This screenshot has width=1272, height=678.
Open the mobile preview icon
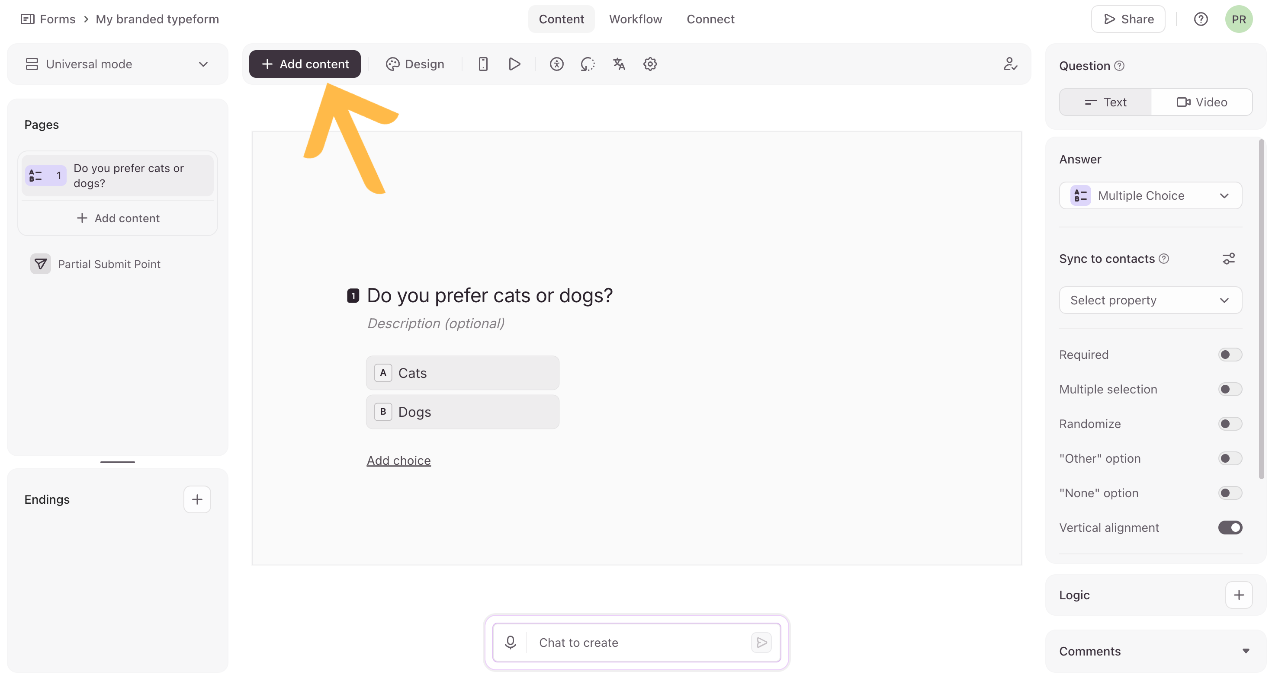483,64
